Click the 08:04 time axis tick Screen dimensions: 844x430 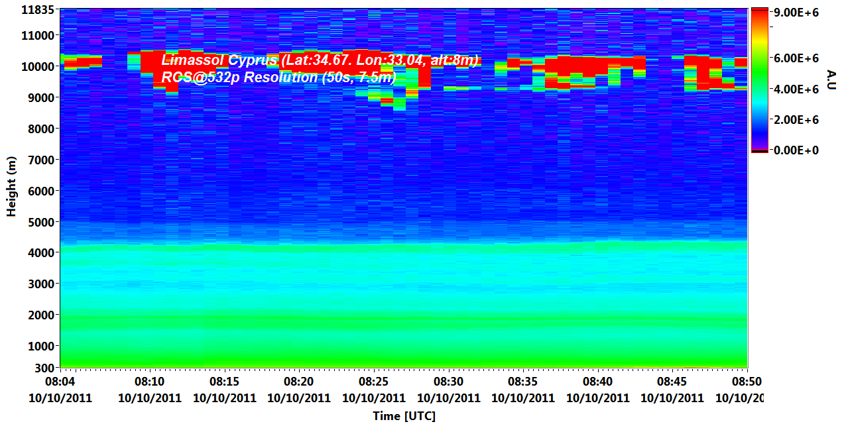[x=60, y=382]
